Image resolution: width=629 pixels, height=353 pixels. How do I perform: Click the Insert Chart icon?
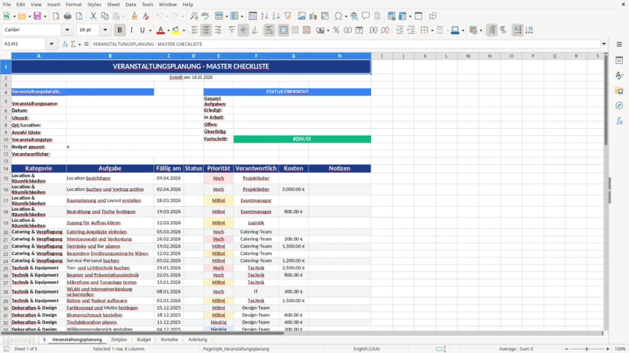coord(313,16)
